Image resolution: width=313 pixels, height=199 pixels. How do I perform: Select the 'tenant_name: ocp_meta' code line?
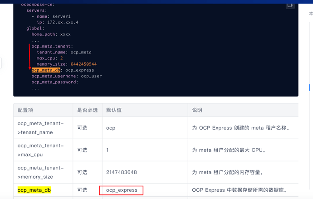click(x=64, y=52)
